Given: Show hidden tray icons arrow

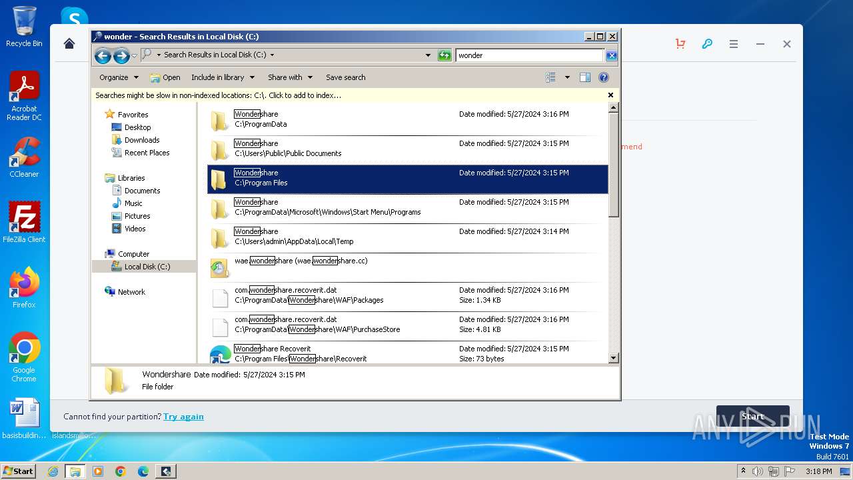Looking at the screenshot, I should click(x=743, y=471).
